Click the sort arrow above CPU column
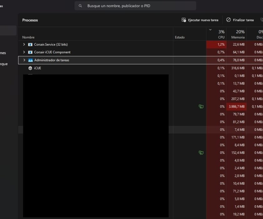 point(210,30)
